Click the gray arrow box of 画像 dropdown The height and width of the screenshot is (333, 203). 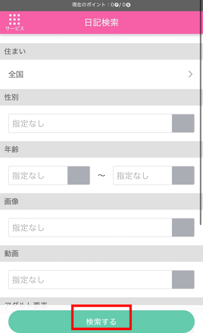(x=183, y=227)
